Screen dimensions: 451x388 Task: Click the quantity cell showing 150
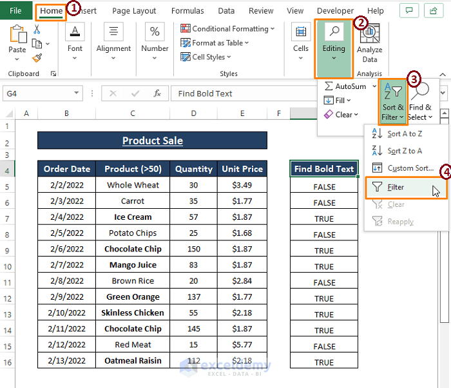(193, 249)
